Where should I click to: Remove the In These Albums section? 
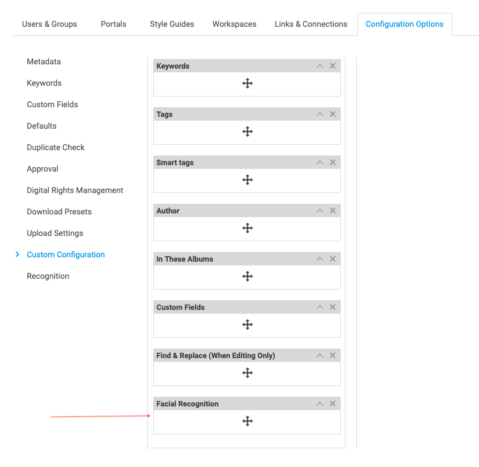click(x=333, y=258)
